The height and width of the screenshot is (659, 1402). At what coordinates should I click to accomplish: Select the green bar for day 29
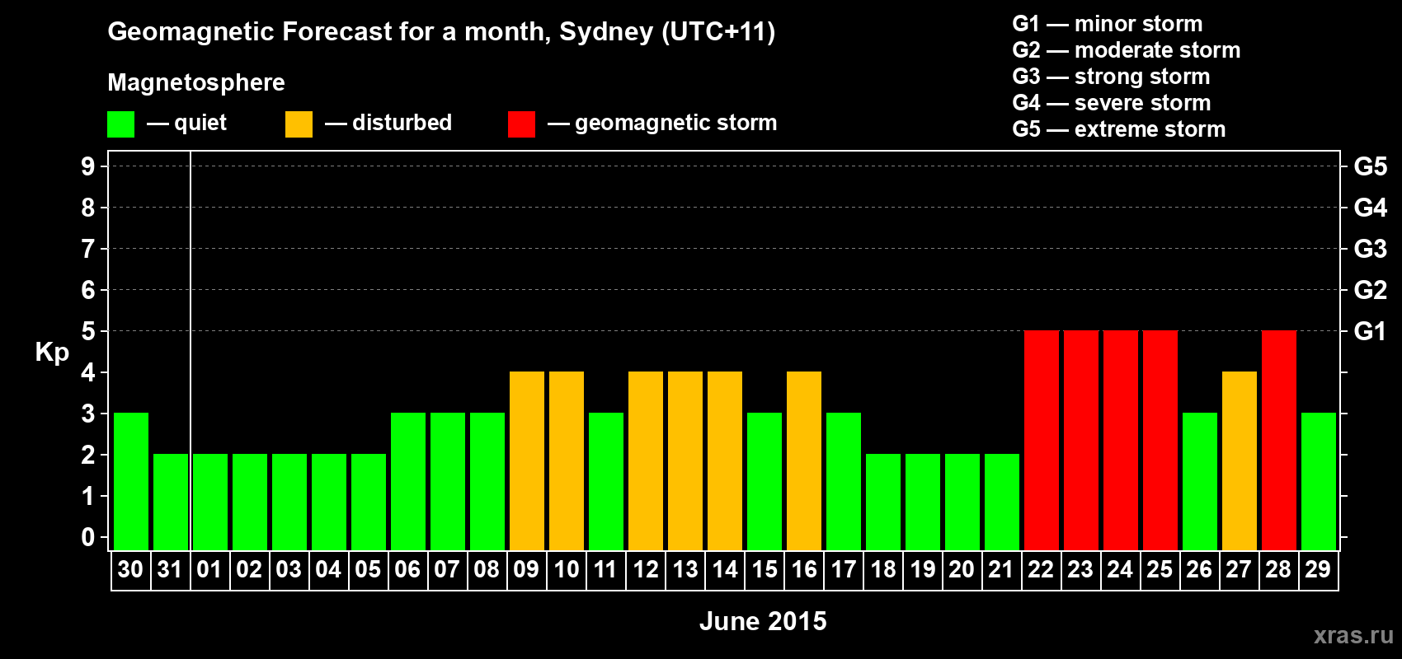tap(1319, 481)
